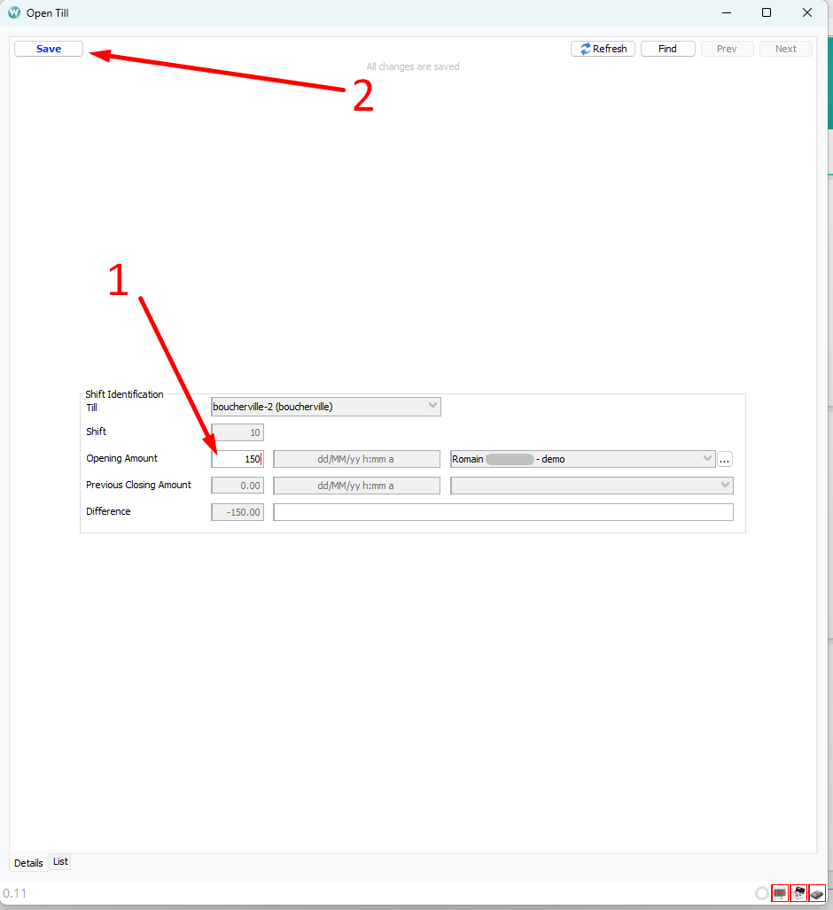Viewport: 833px width, 910px height.
Task: Click the Find button
Action: (667, 49)
